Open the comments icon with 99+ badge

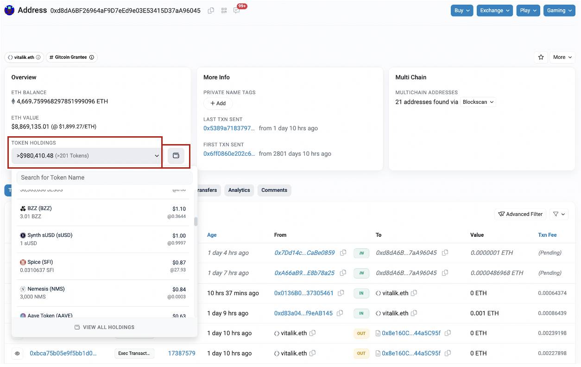(237, 10)
